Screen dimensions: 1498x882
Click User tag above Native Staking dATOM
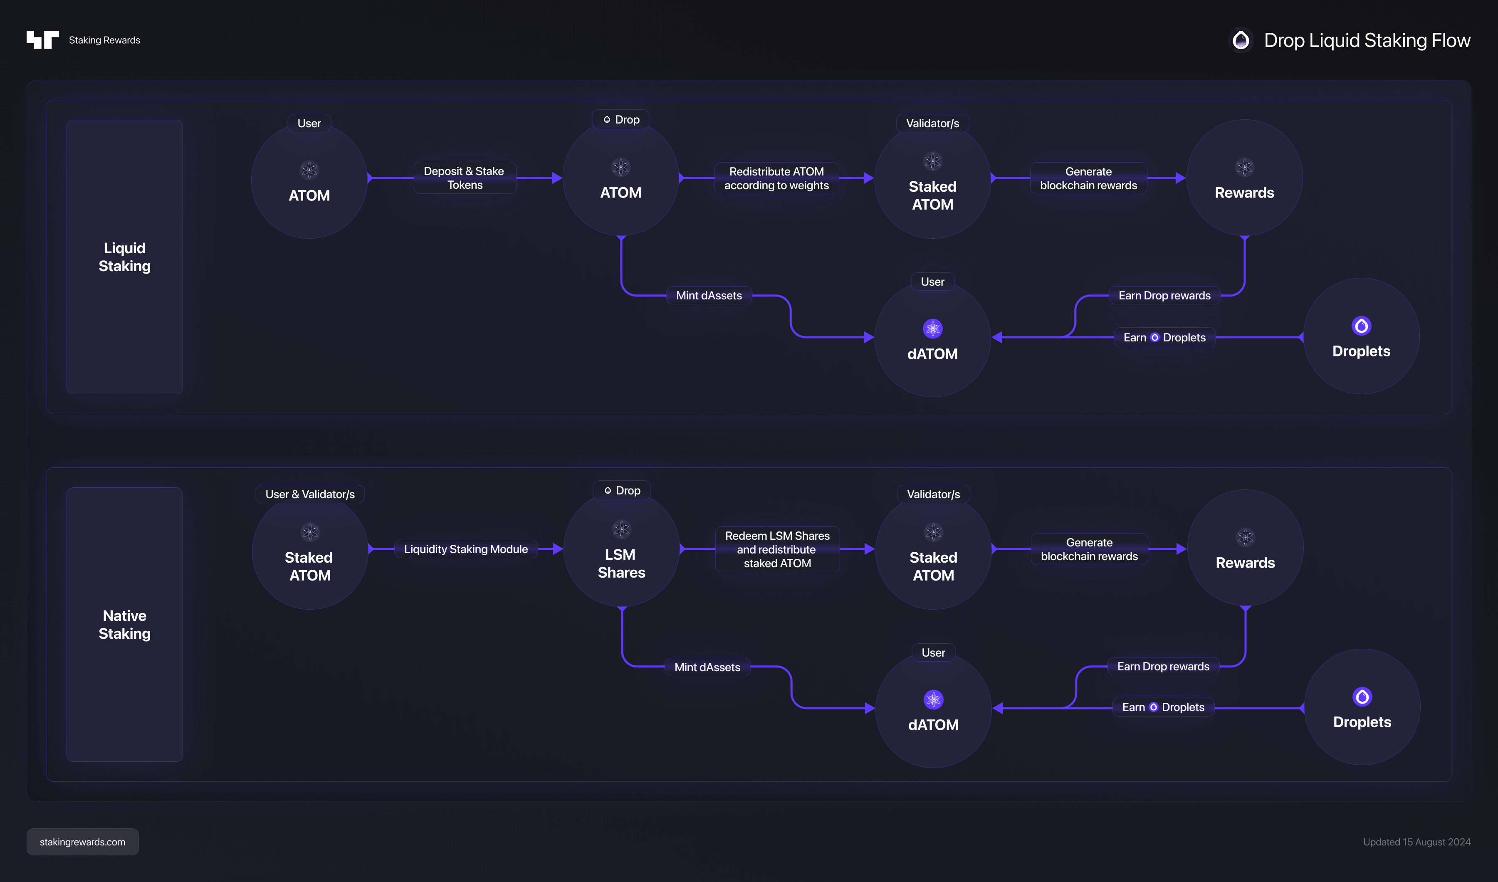933,652
